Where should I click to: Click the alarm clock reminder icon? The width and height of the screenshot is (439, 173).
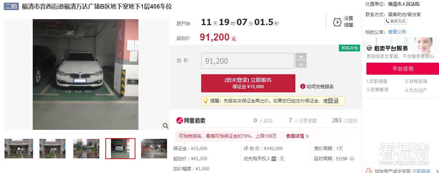click(337, 22)
